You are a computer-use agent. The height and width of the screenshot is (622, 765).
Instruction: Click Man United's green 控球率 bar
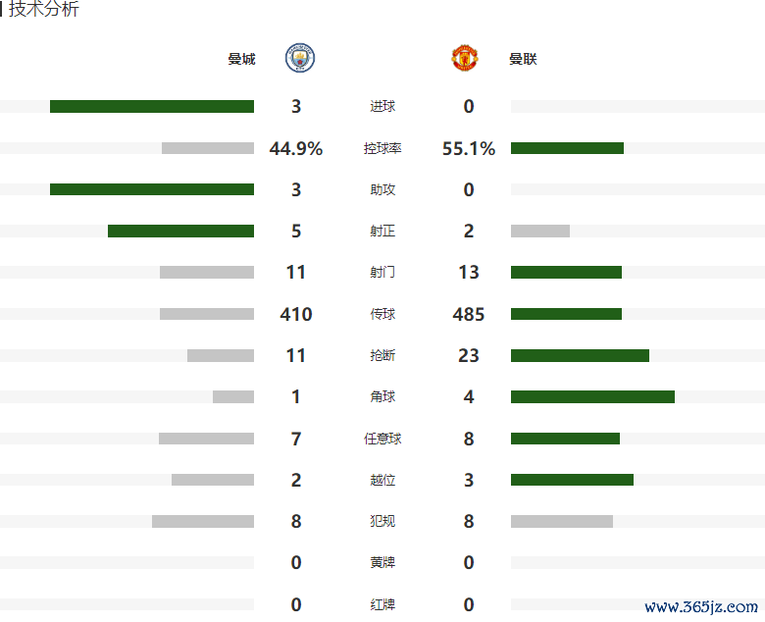pyautogui.click(x=567, y=148)
